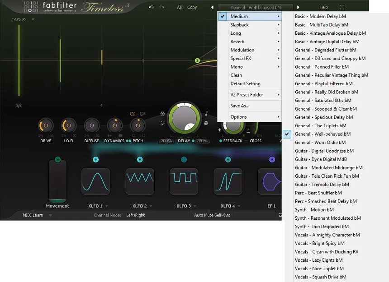Screen dimensions: 389x282
Task: Select the XLFO 1 sine waveform icon
Action: (x=96, y=181)
